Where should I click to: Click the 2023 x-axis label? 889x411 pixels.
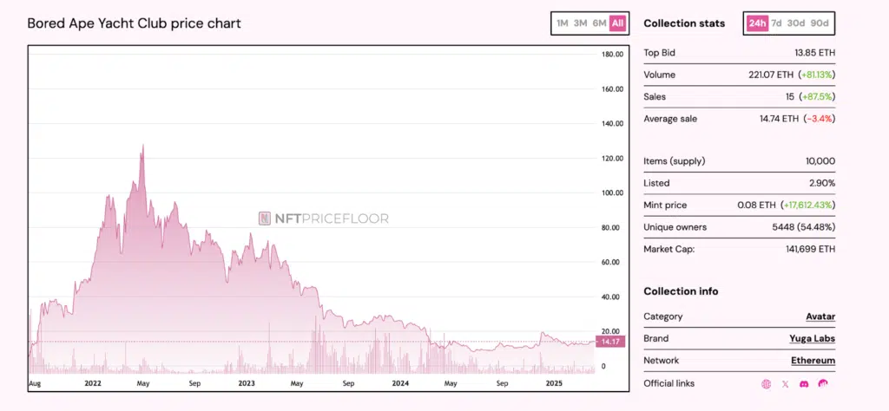(x=246, y=382)
